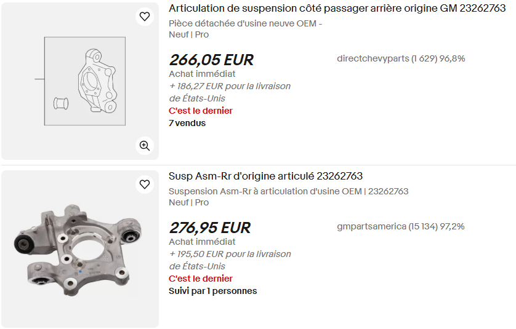The height and width of the screenshot is (329, 516).
Task: Click magnifier zoom icon on diagram image
Action: click(145, 146)
